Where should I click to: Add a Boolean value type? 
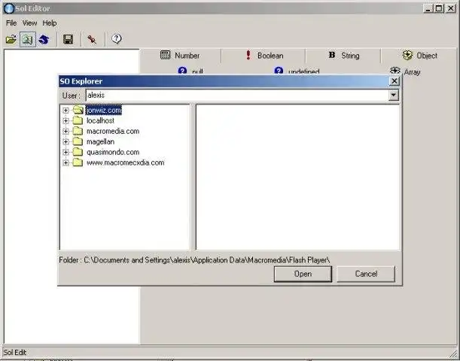coord(264,56)
